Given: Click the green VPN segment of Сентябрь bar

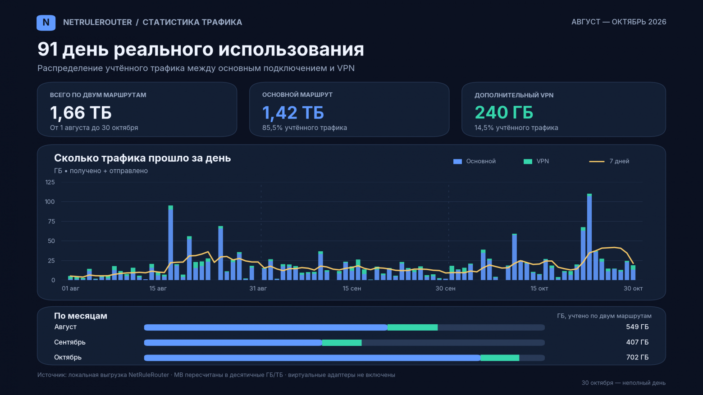Looking at the screenshot, I should tap(342, 343).
